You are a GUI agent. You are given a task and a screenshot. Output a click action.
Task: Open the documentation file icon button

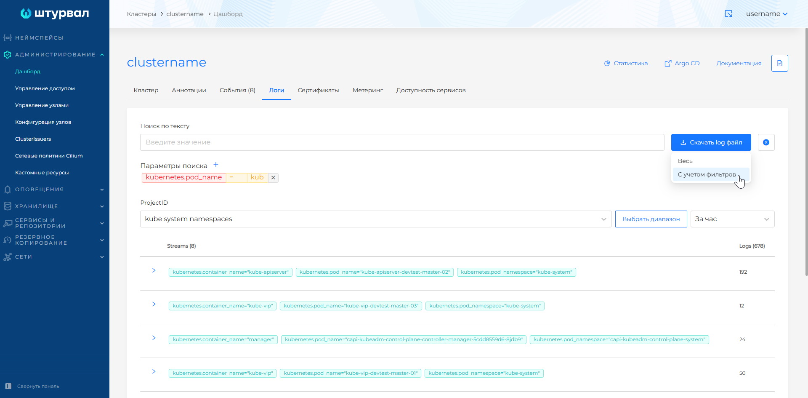(779, 63)
